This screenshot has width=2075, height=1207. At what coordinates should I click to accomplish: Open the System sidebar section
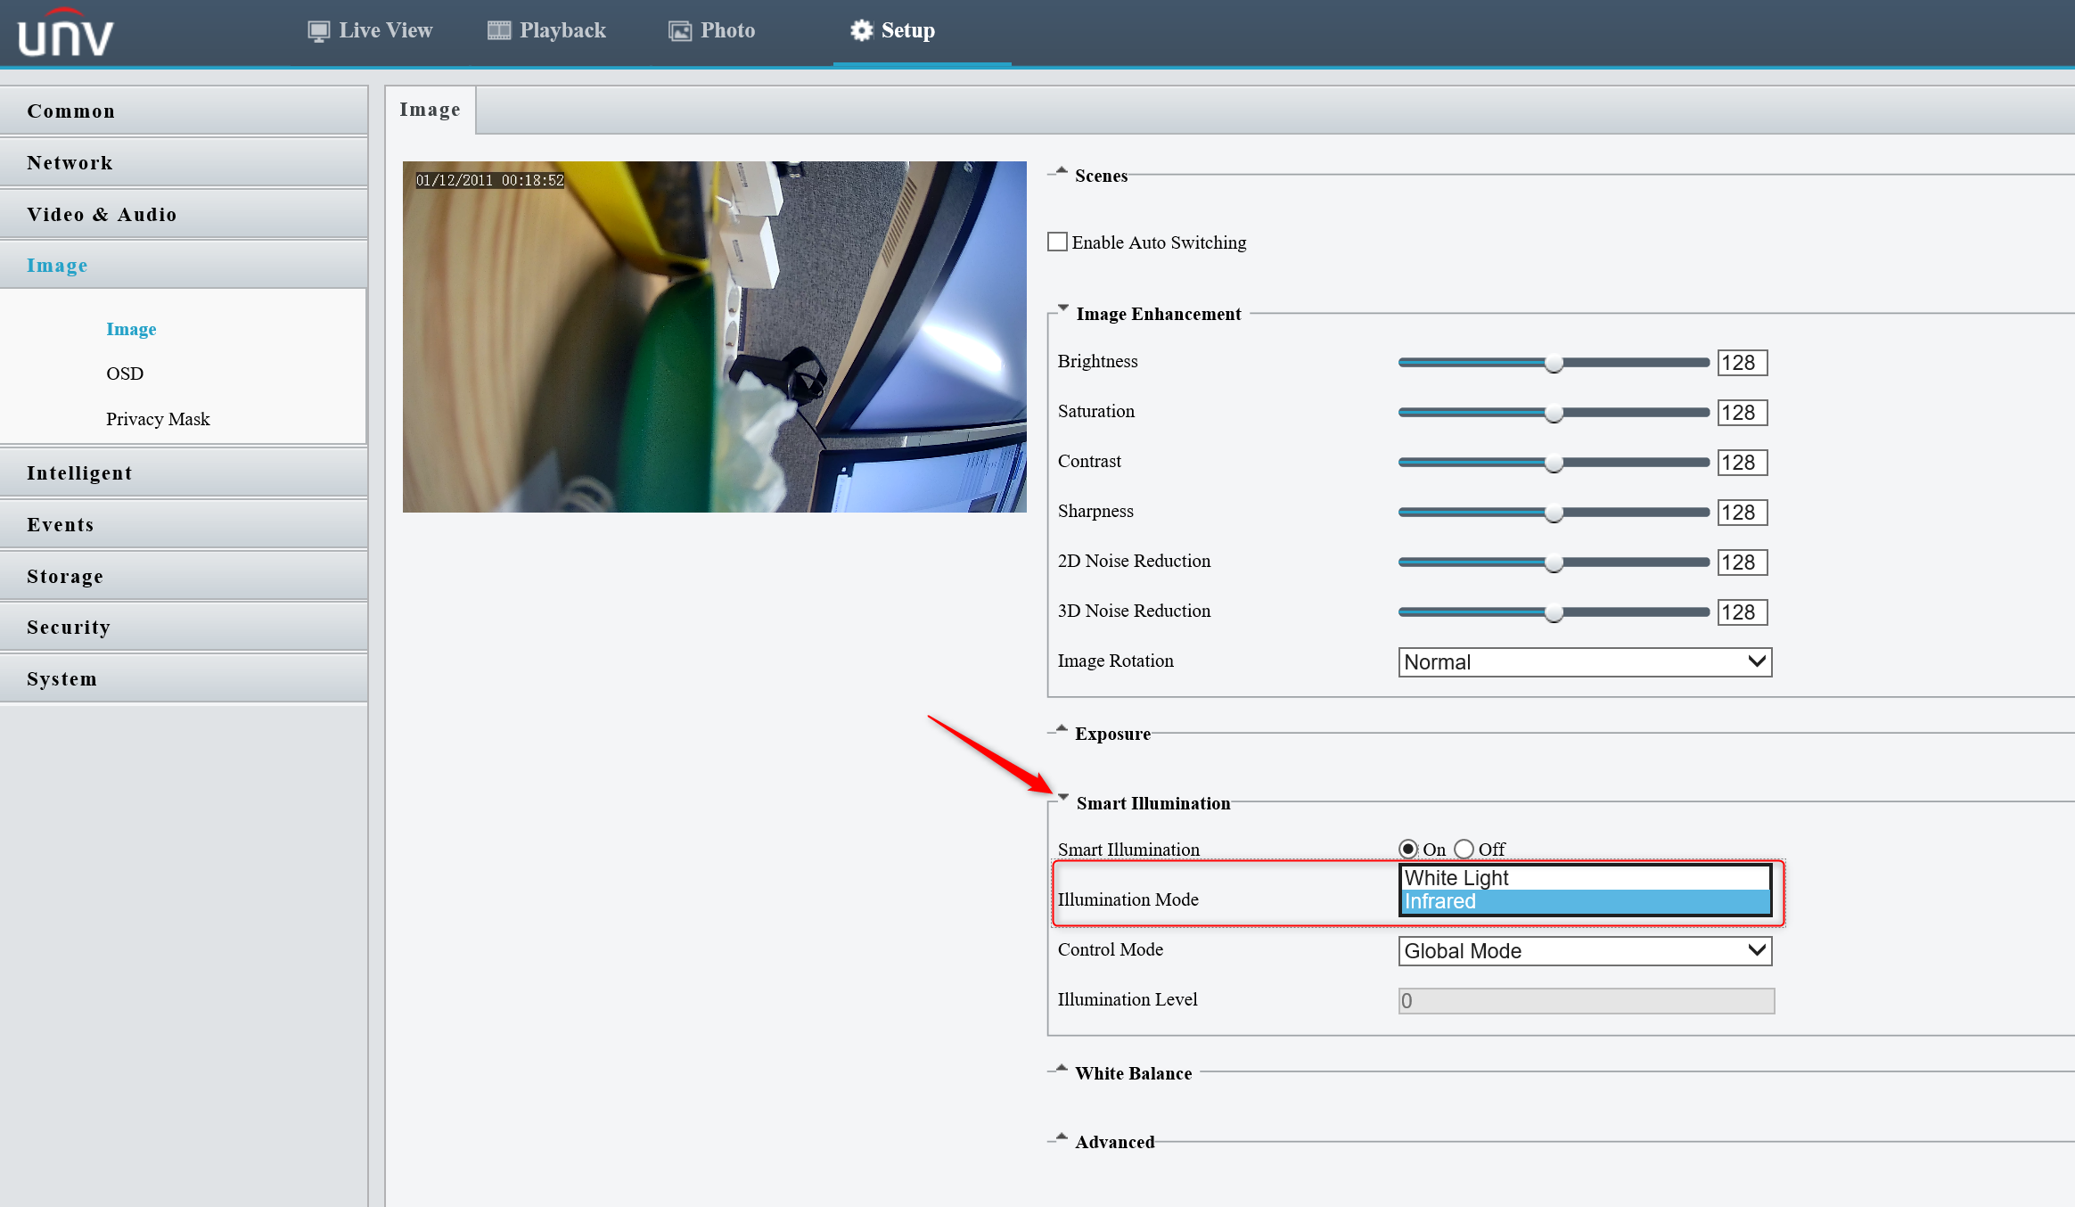pyautogui.click(x=184, y=679)
